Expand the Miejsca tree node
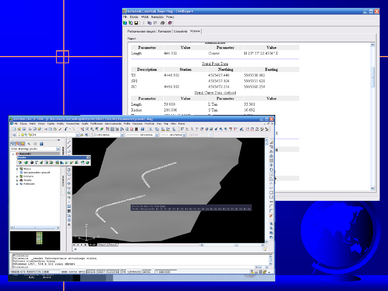 pos(17,168)
